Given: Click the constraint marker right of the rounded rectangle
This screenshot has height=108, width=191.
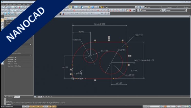Looking at the screenshot, I should 130,56.
